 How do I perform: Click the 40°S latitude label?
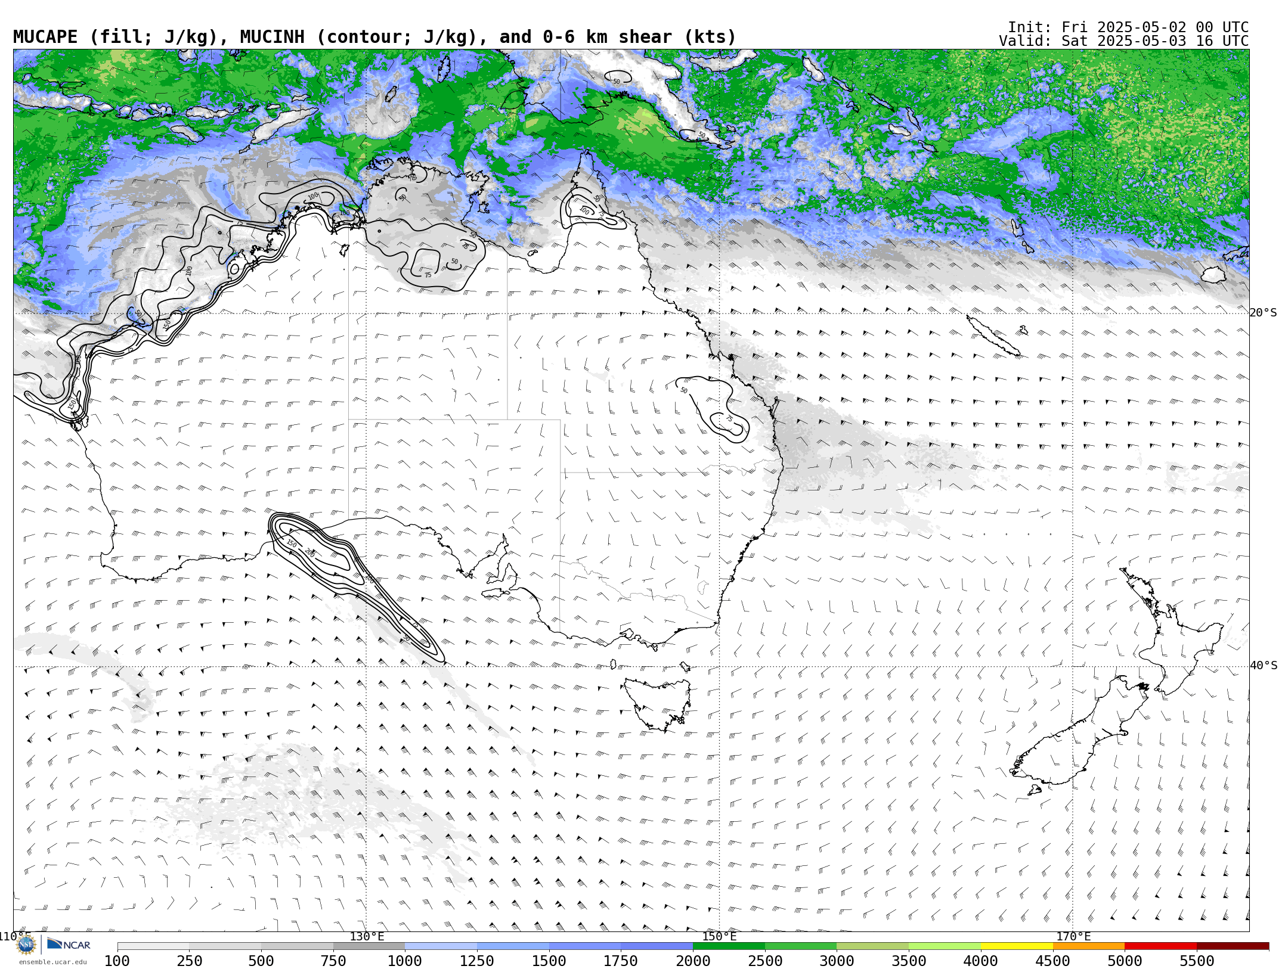[x=1263, y=666]
